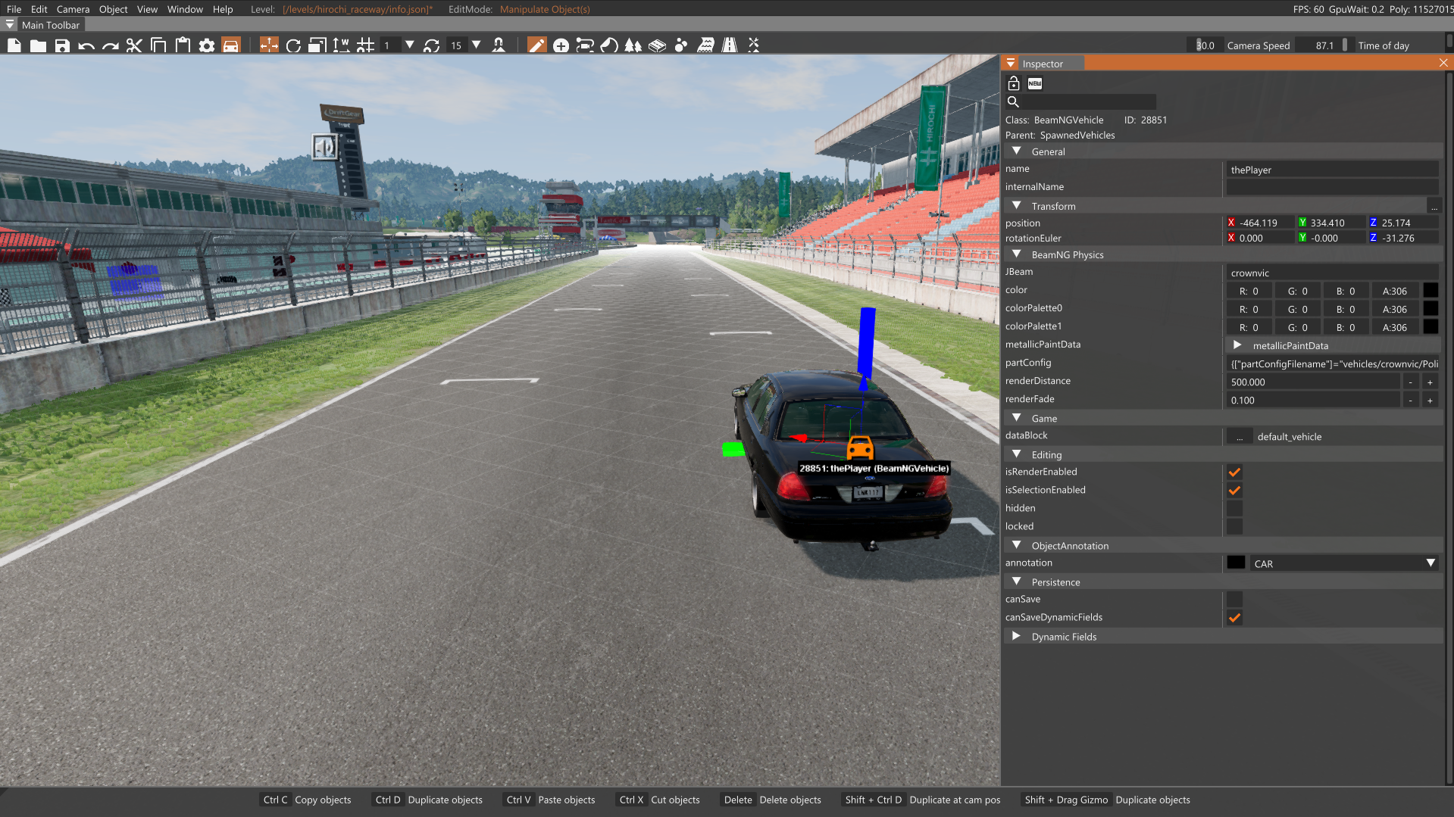Click the preferences gear icon
Viewport: 1454px width, 817px height.
pos(206,45)
